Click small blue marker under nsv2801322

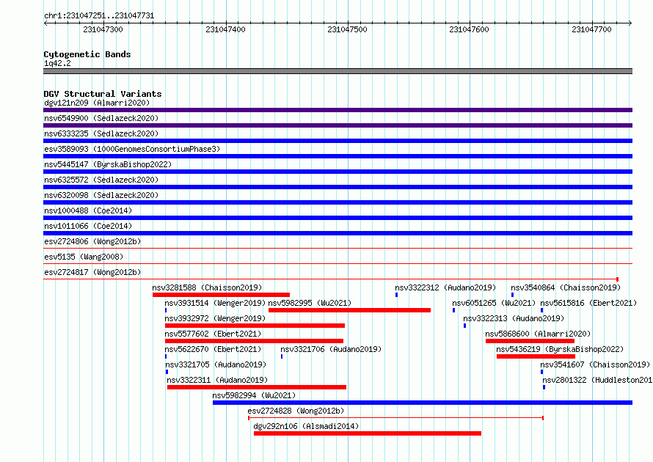point(544,387)
